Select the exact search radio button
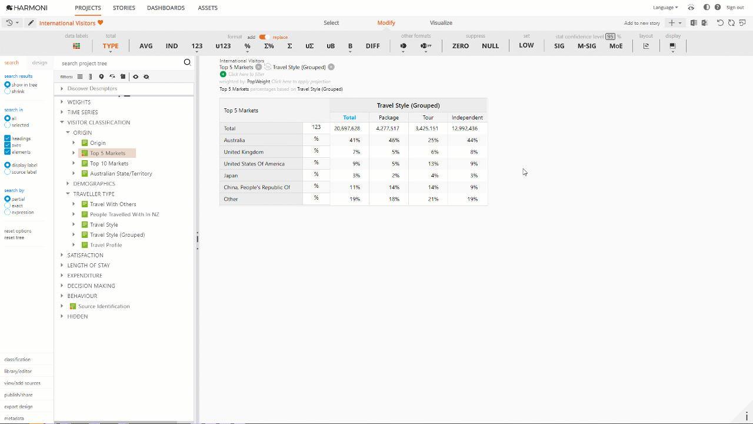 (x=8, y=206)
